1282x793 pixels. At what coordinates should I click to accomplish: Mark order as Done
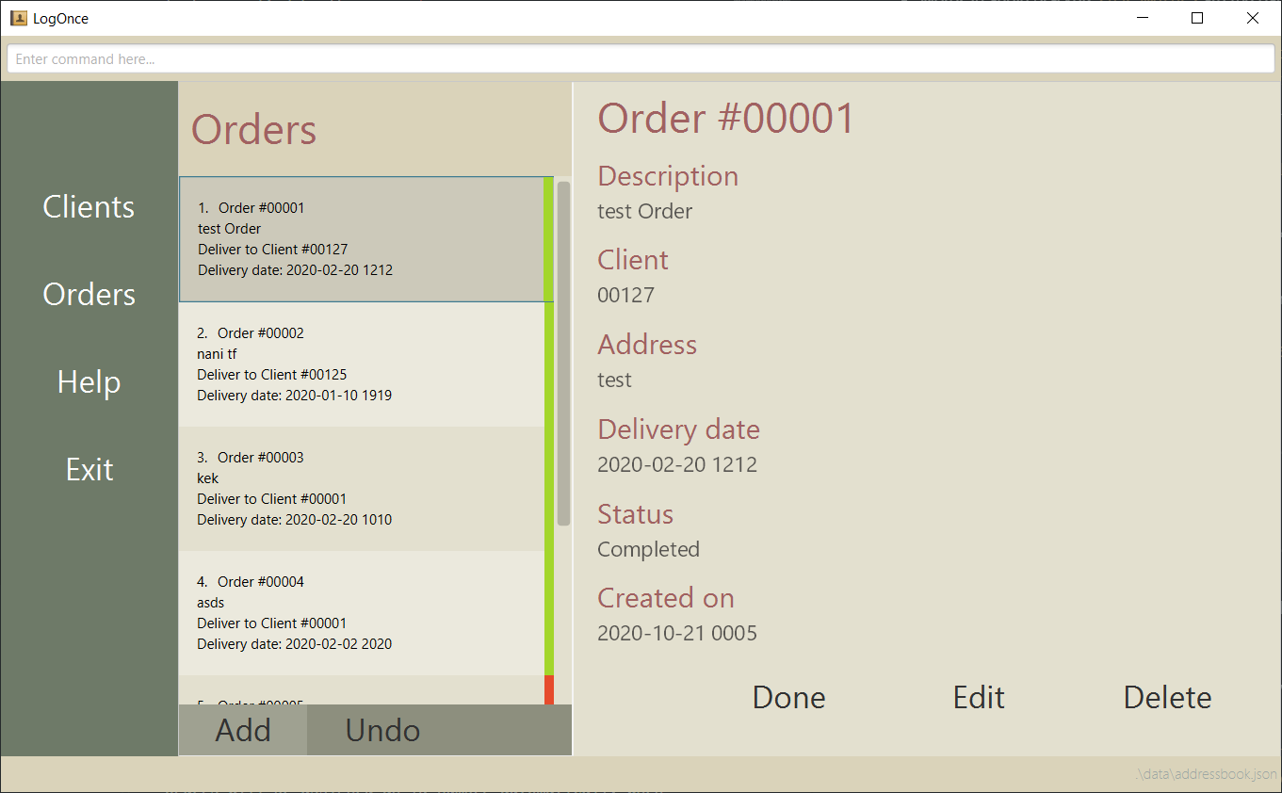pyautogui.click(x=788, y=697)
